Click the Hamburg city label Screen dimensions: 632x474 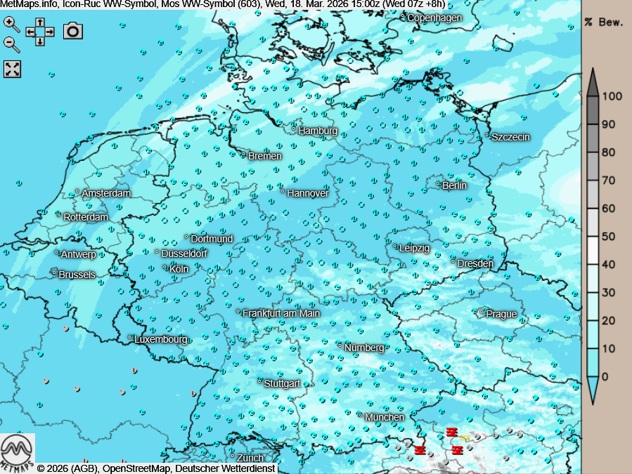(317, 131)
